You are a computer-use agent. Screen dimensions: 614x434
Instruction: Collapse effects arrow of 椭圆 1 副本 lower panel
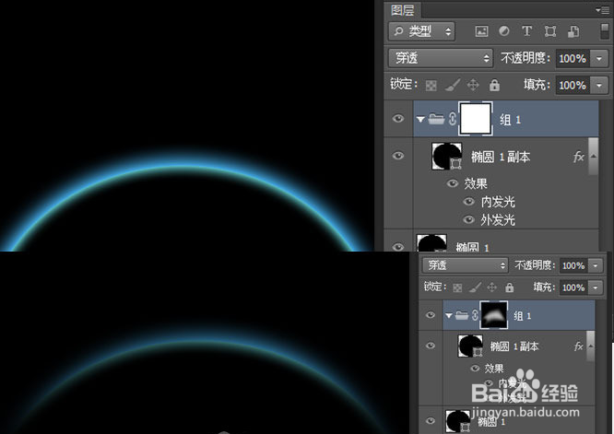(x=591, y=346)
